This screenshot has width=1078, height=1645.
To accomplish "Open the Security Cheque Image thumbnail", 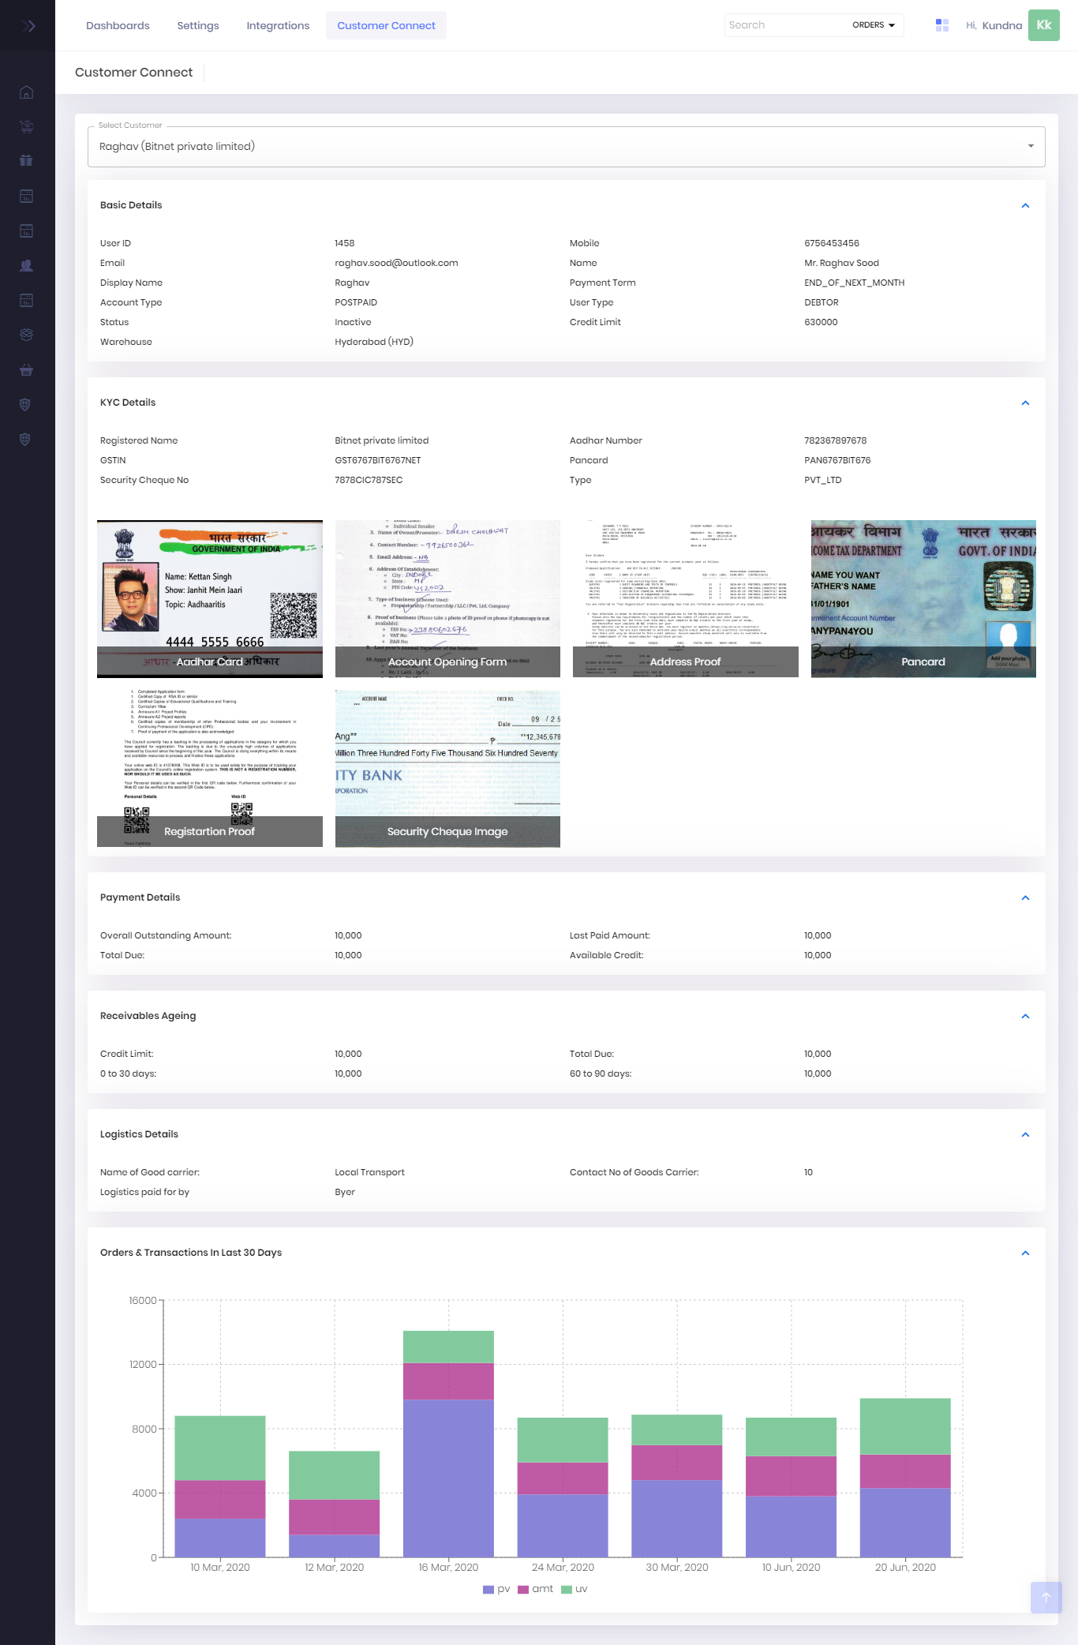I will tap(447, 769).
